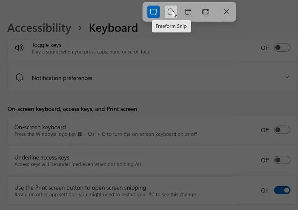Switch to Window snip mode
Viewport: 298px width, 210px height.
[x=188, y=12]
